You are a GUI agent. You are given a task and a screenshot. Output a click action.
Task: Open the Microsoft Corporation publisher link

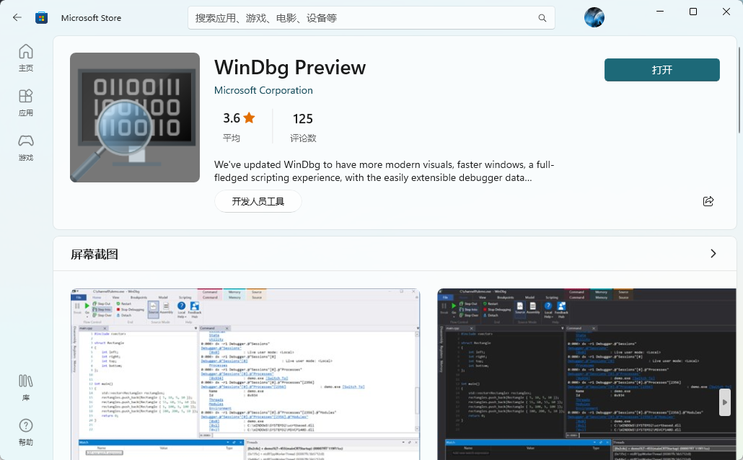(x=263, y=91)
